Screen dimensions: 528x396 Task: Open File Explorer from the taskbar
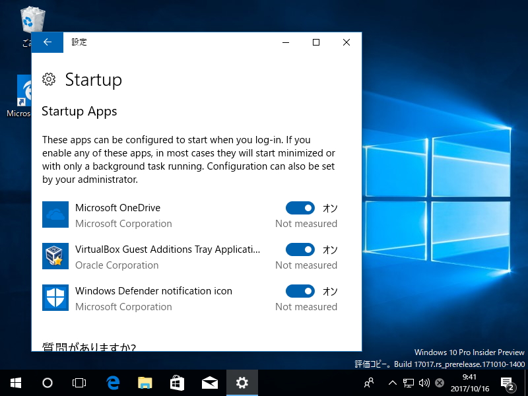point(145,383)
